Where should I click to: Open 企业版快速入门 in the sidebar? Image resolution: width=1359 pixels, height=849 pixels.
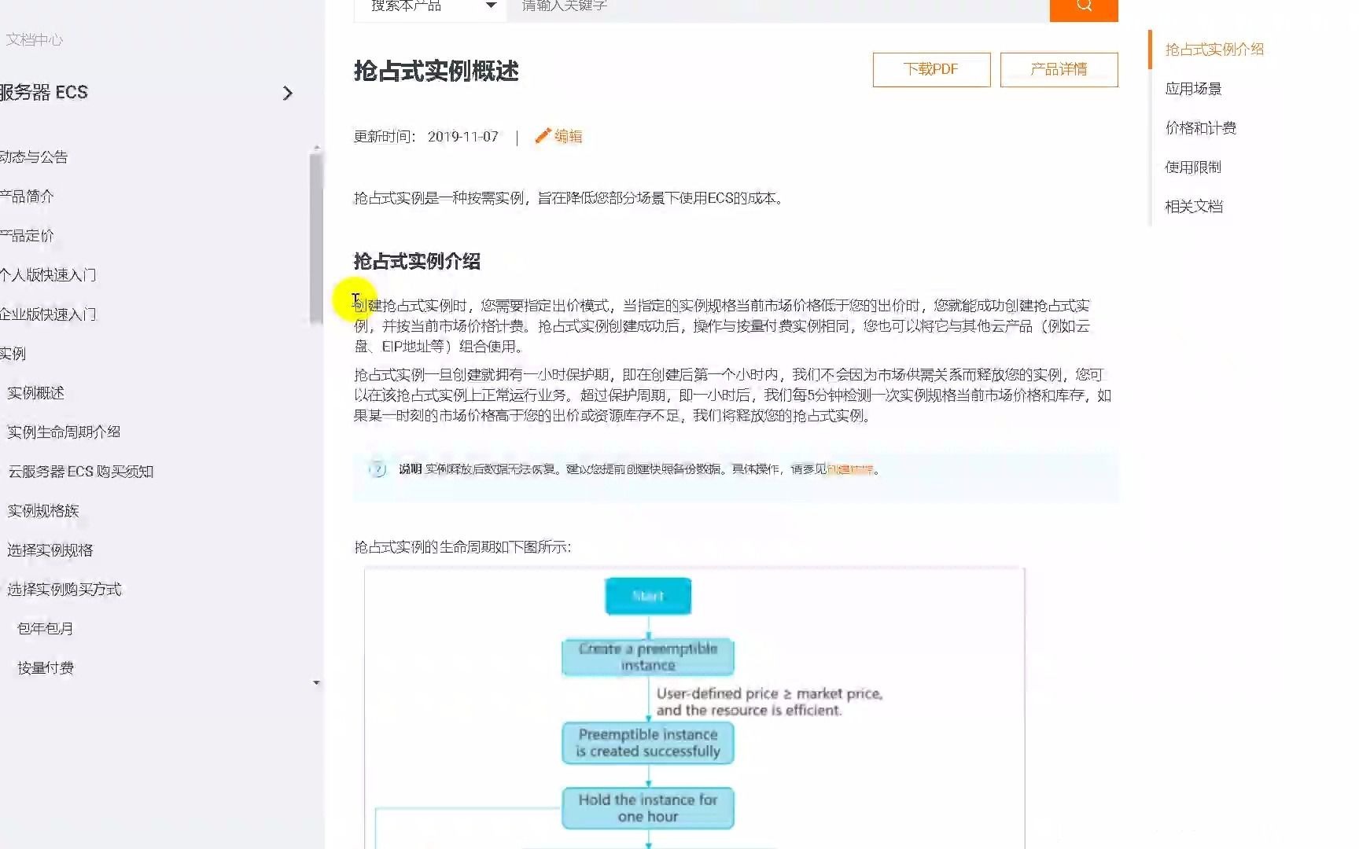tap(48, 314)
